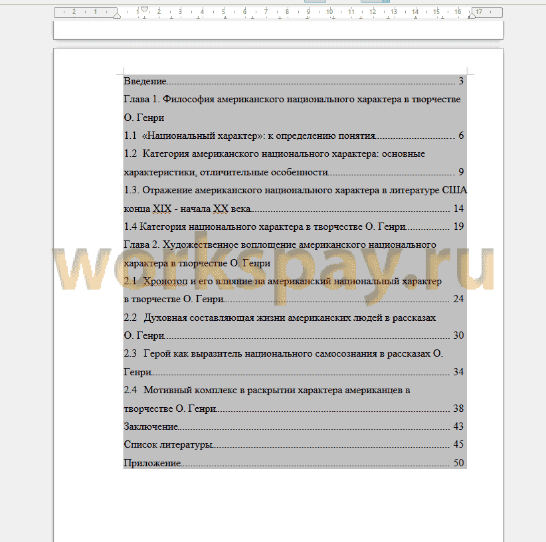Viewport: 546px width, 542px height.
Task: Click the line "1.2 Категория американского национального характера"
Action: 274,153
